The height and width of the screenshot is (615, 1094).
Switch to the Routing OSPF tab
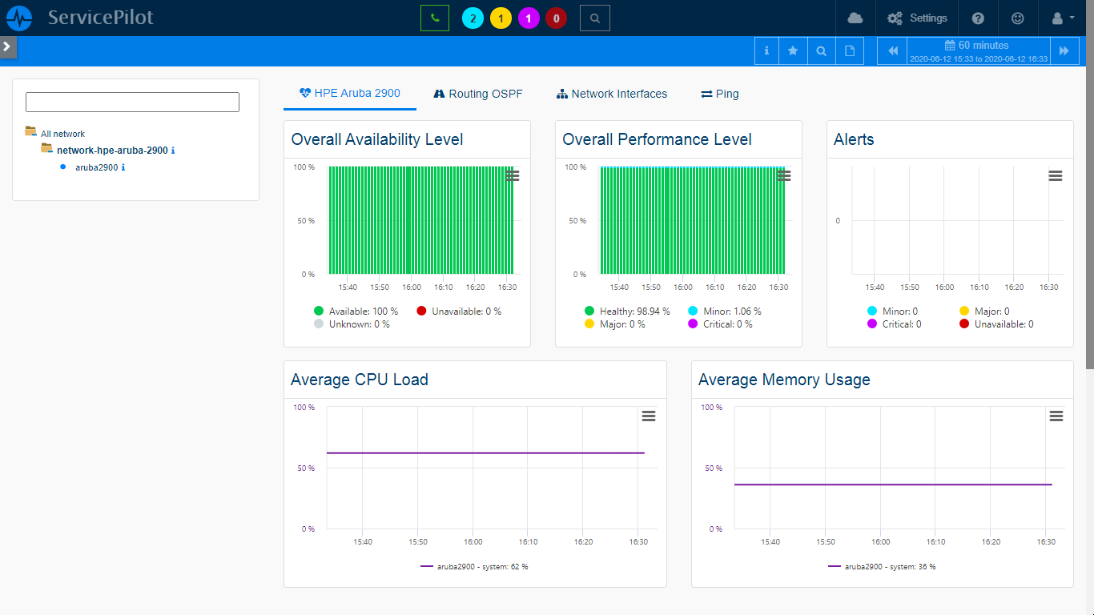[478, 94]
